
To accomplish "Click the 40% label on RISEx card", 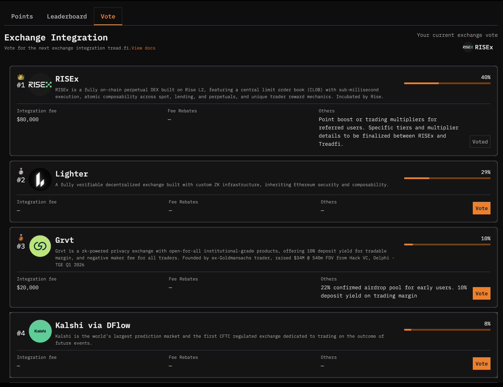I will pyautogui.click(x=485, y=77).
